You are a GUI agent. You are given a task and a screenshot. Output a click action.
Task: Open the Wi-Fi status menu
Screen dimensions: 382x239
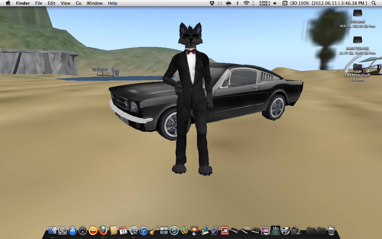click(246, 3)
